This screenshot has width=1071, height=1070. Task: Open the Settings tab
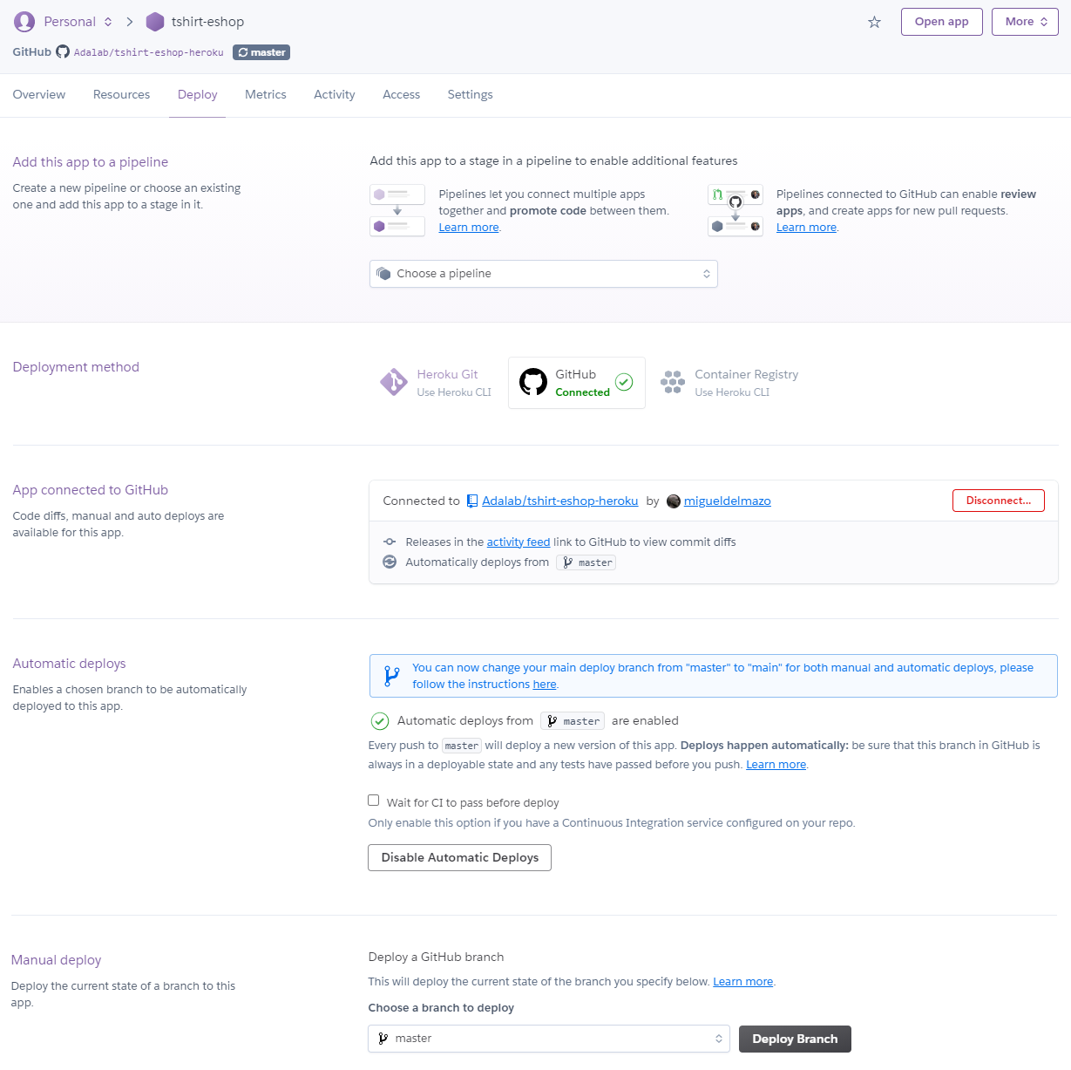click(x=471, y=94)
